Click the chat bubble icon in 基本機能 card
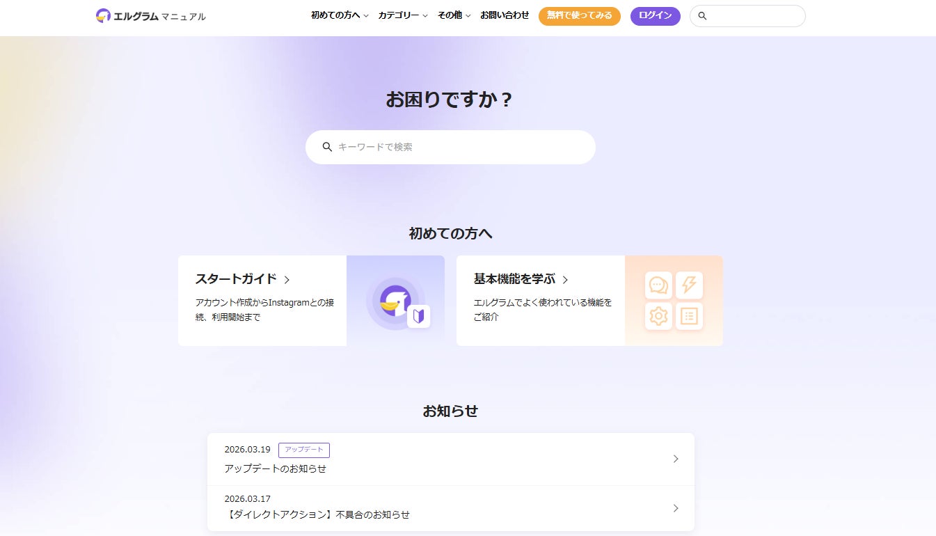Screen dimensions: 936x536 [658, 285]
